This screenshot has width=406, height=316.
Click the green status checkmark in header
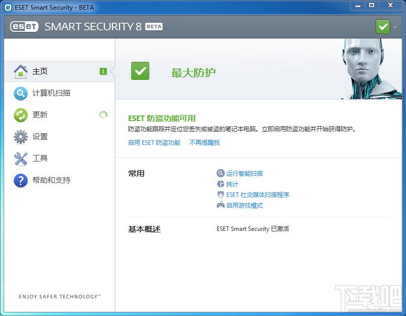coord(383,27)
